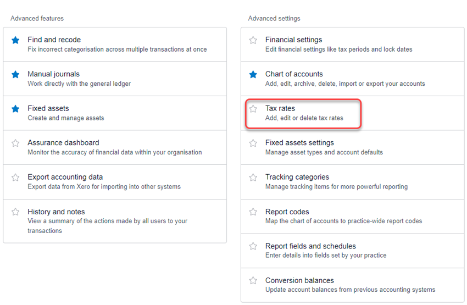Remove star from Fixed assets
The width and height of the screenshot is (467, 305).
[x=15, y=109]
